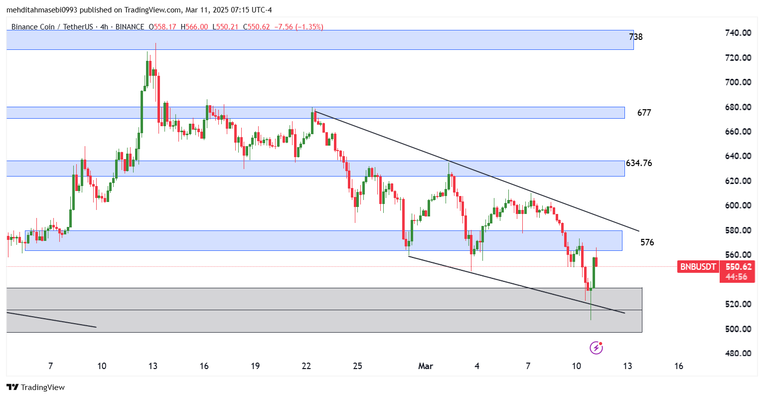The image size is (764, 398).
Task: Click the high value H566.00
Action: (x=194, y=27)
